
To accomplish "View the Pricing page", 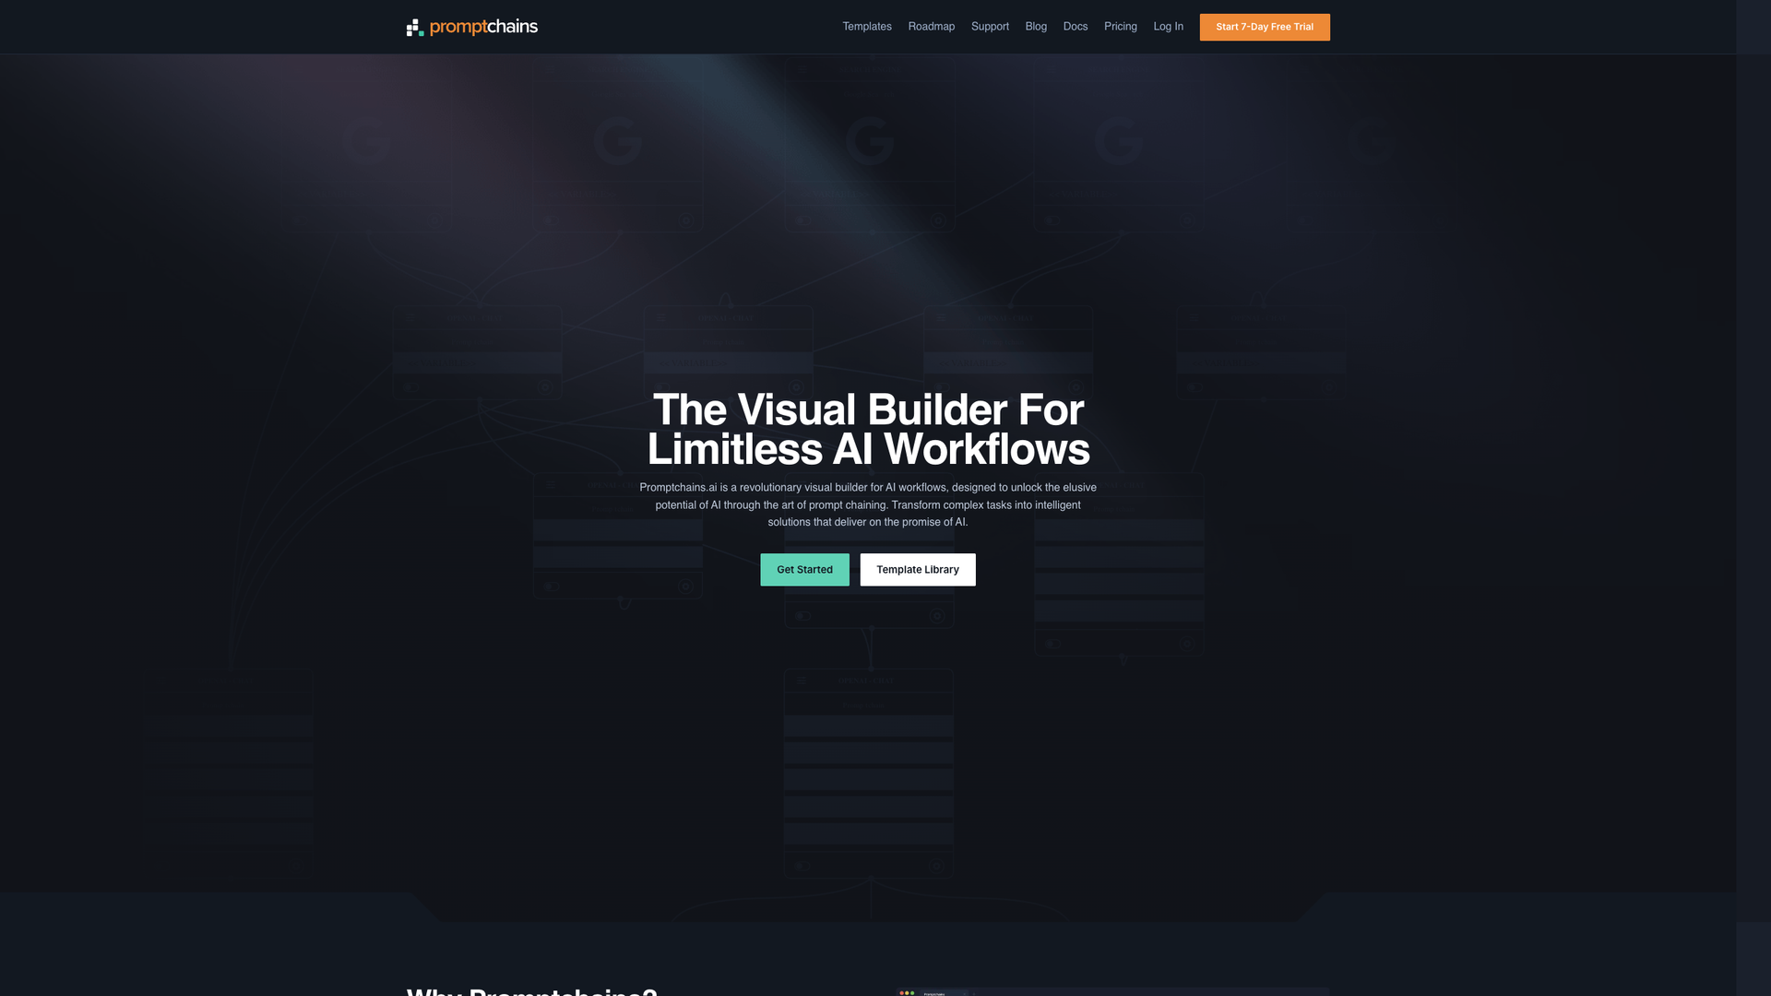I will [1120, 27].
